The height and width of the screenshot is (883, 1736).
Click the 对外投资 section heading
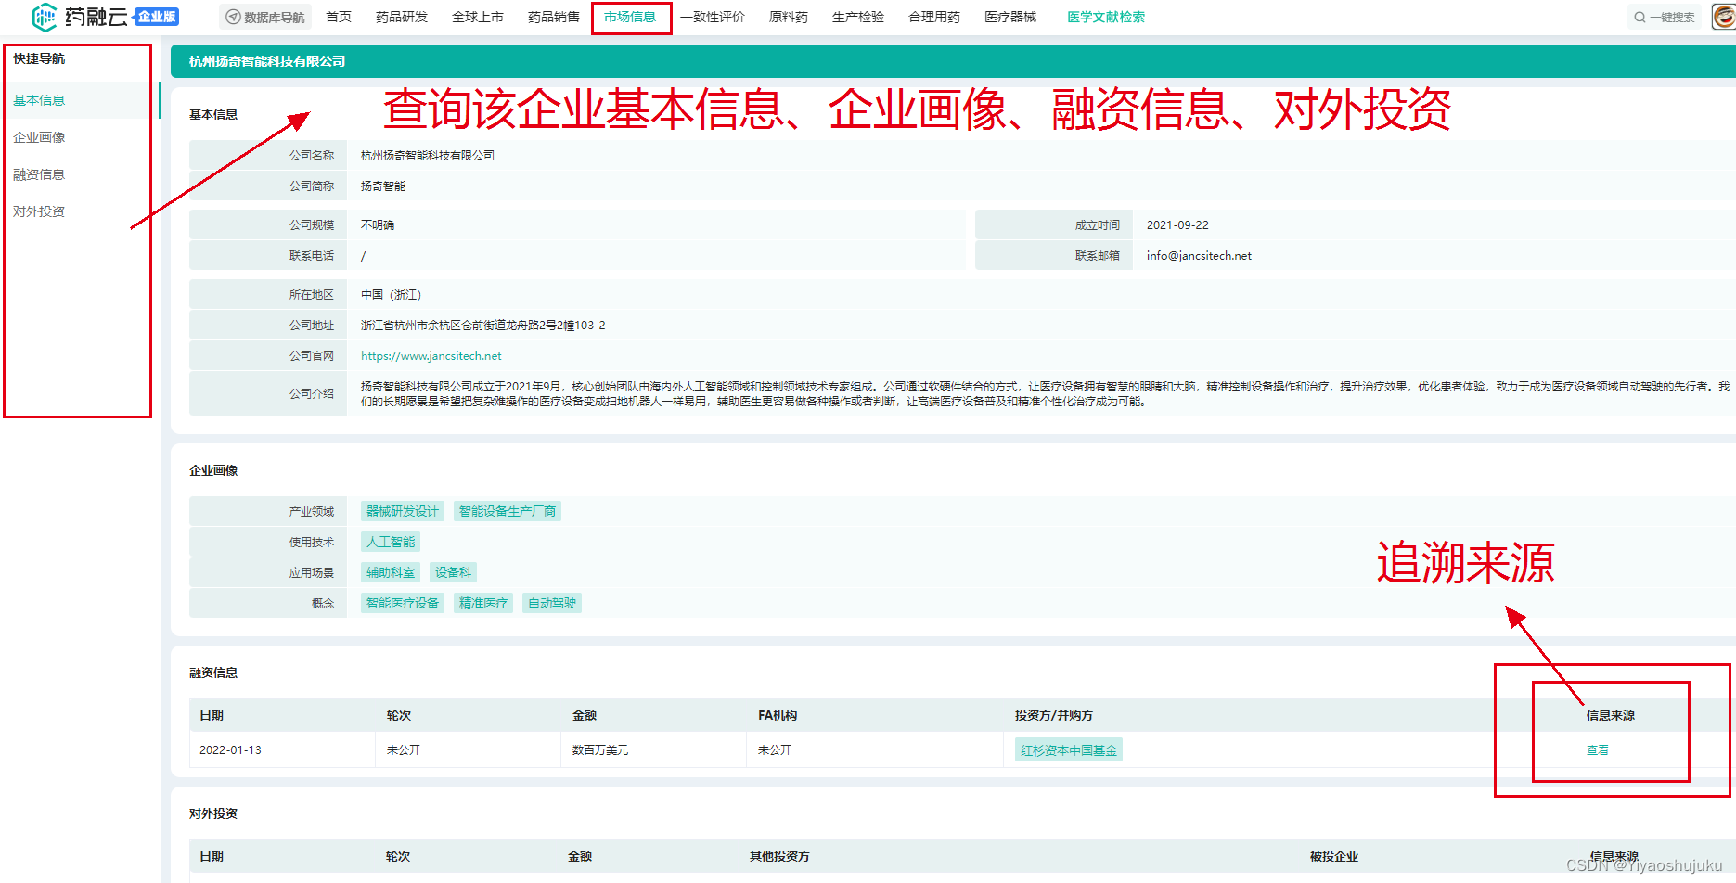(213, 813)
